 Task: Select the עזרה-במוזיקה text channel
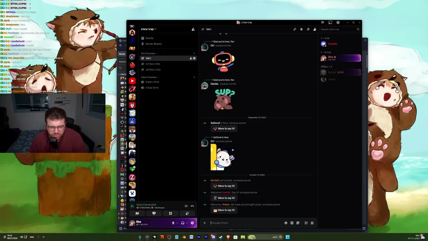pyautogui.click(x=168, y=70)
